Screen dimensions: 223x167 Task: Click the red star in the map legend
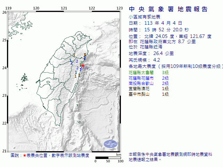(25, 156)
